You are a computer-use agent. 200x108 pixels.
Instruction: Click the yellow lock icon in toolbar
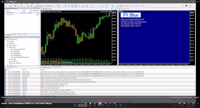(x=22, y=6)
